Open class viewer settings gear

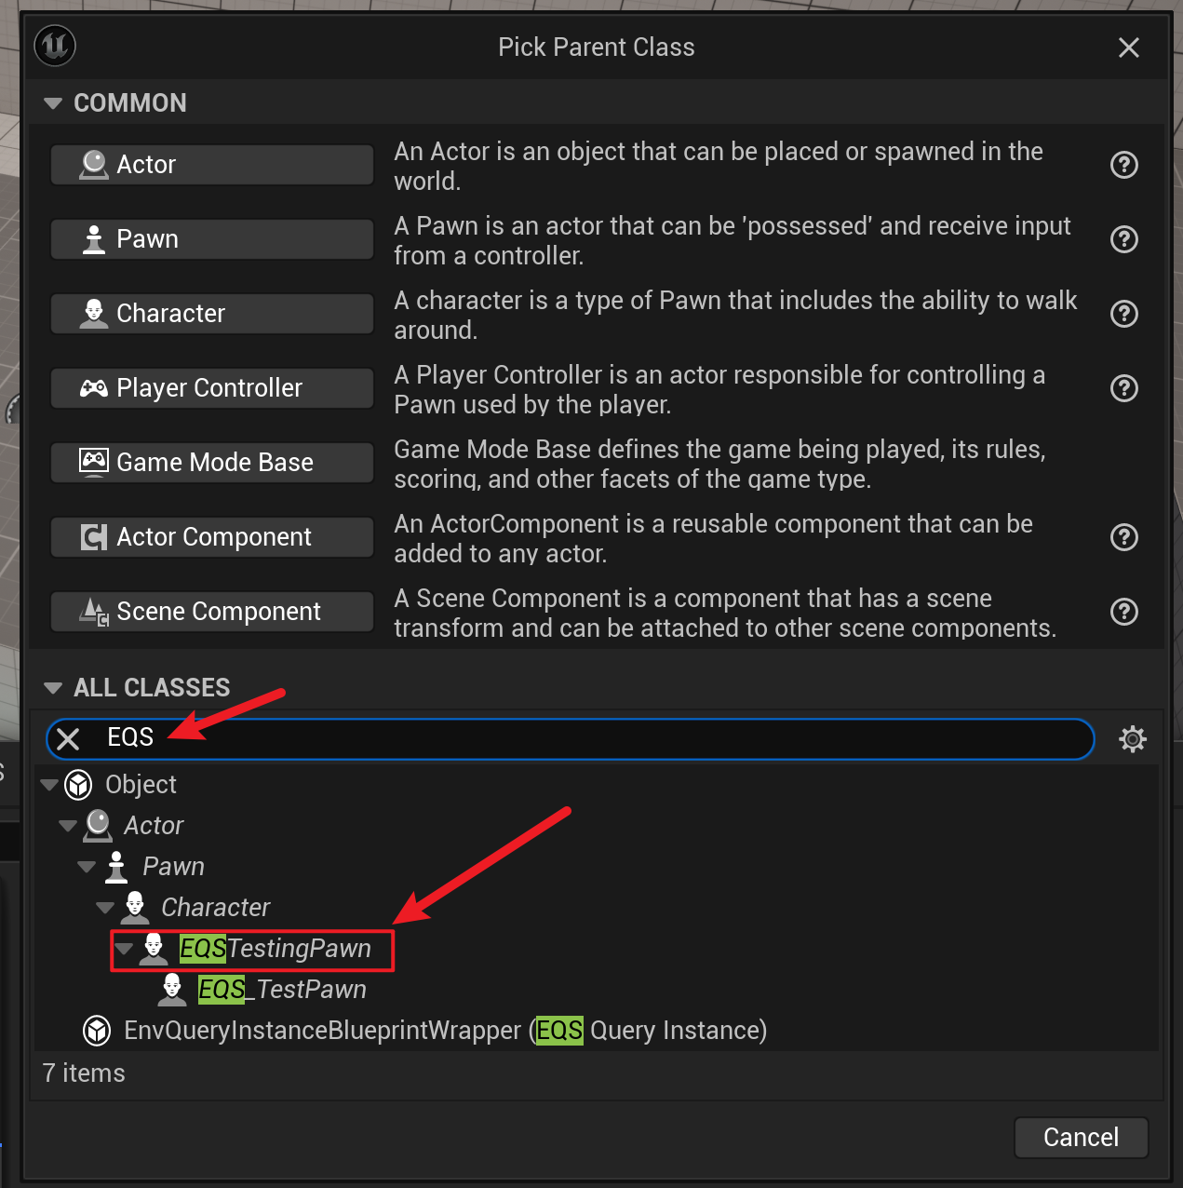click(1132, 739)
